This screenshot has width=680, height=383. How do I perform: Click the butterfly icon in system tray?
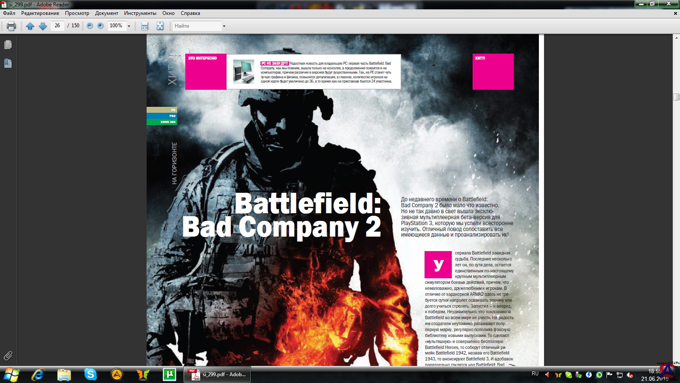[558, 375]
